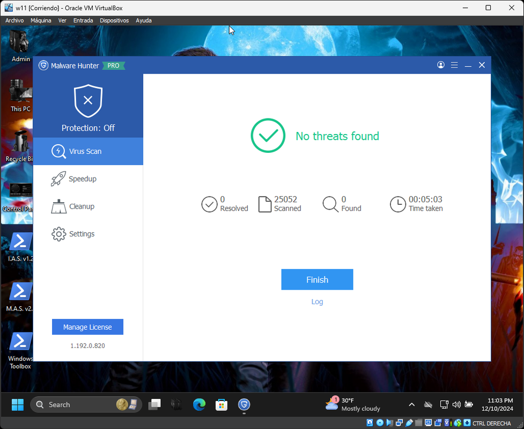This screenshot has height=429, width=524.
Task: Expand the hidden system tray icons chevron
Action: pos(412,405)
